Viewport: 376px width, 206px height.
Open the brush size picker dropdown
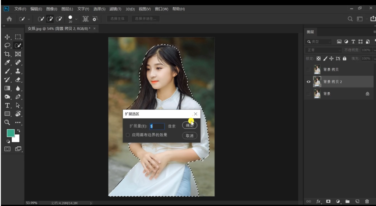[76, 19]
